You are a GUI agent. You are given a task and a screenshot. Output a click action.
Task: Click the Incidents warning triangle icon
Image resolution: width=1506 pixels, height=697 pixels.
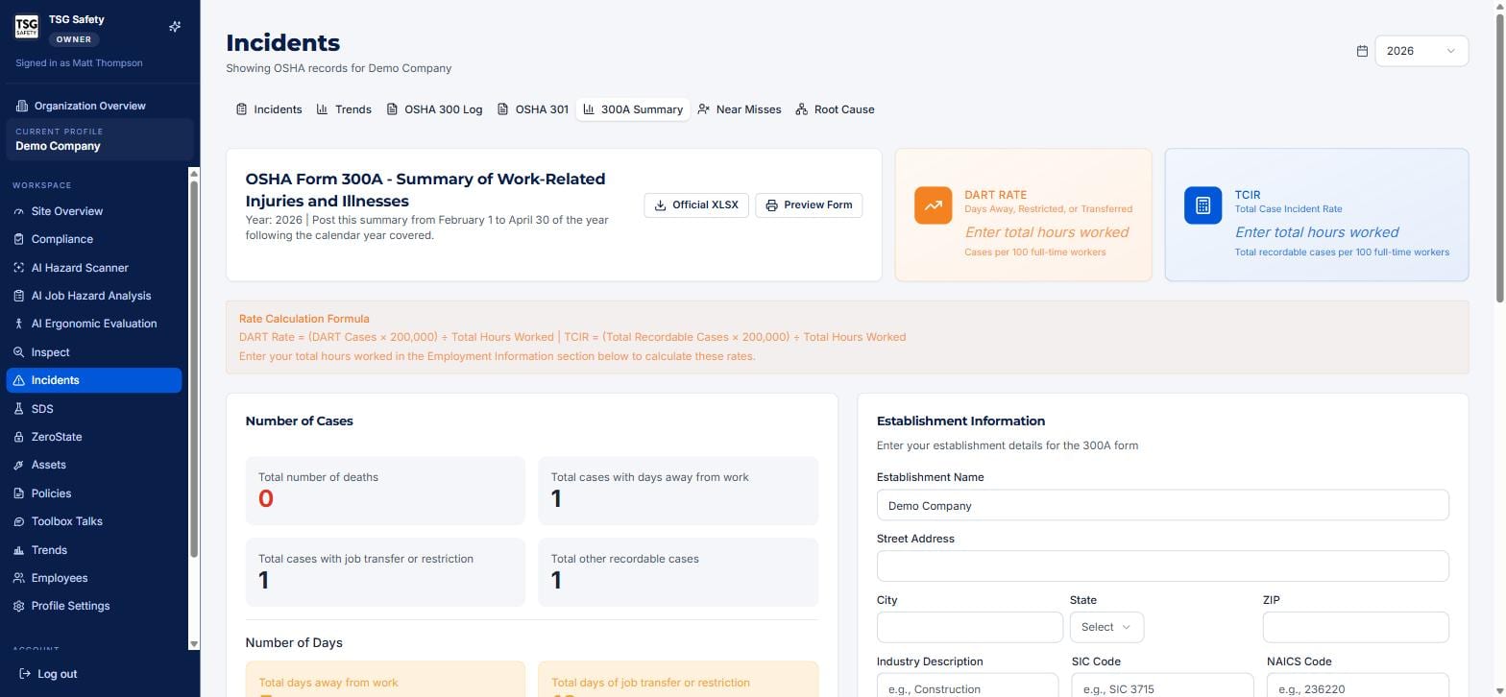pyautogui.click(x=18, y=380)
